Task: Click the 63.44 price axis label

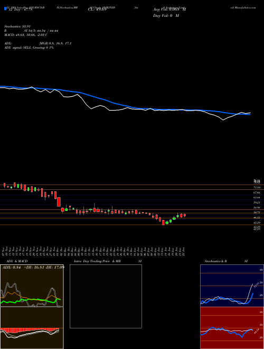Action: (x=257, y=198)
